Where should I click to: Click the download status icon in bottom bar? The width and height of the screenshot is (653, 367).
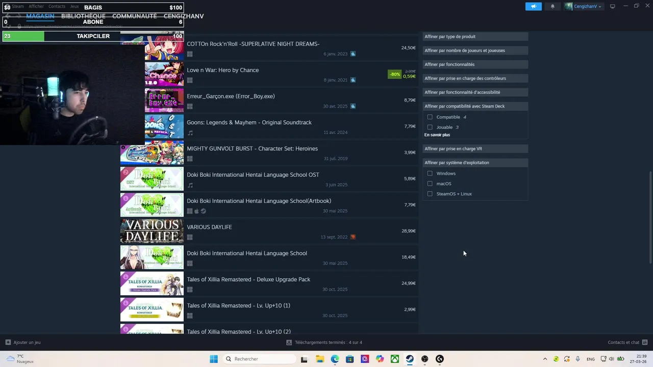[289, 343]
